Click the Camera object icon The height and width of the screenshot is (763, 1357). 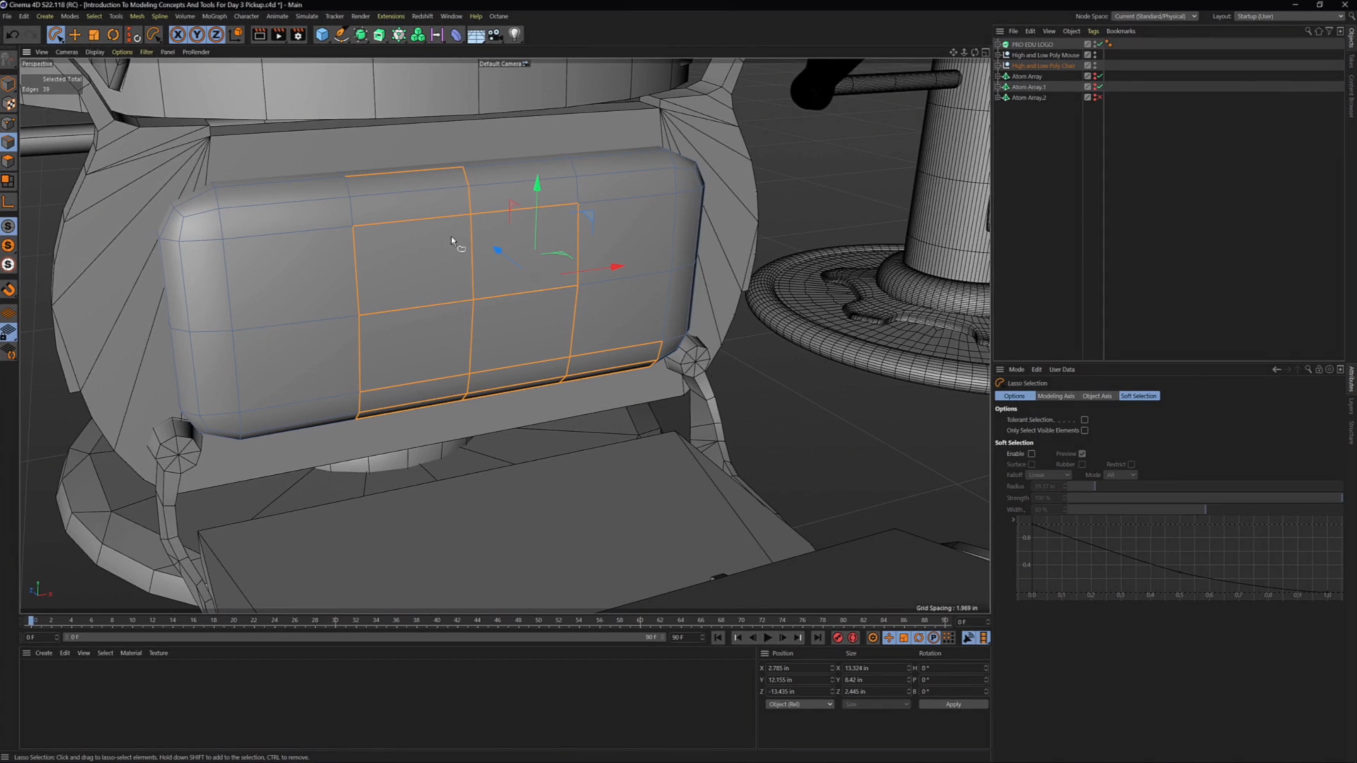click(x=495, y=35)
